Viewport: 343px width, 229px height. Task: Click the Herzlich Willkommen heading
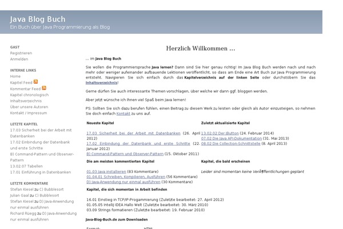[x=201, y=48]
